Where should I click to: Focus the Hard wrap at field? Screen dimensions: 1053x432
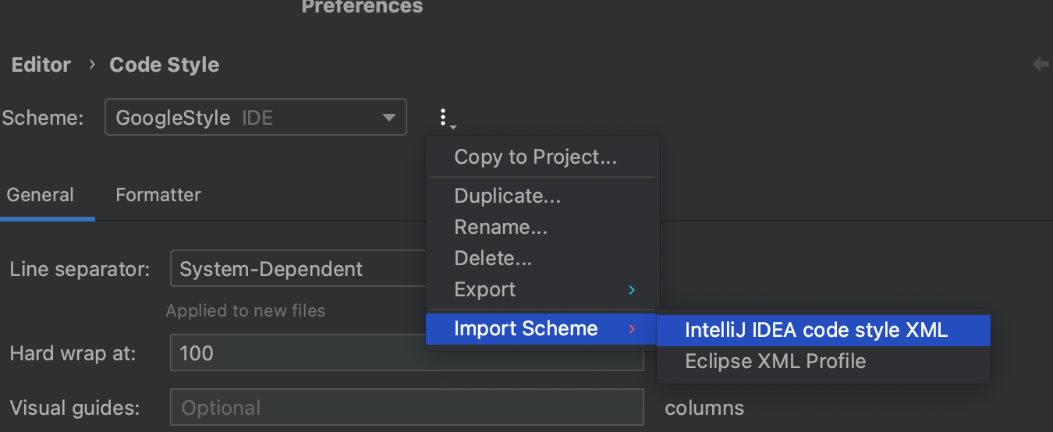(x=296, y=353)
